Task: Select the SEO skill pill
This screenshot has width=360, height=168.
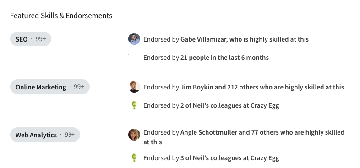Action: (31, 39)
